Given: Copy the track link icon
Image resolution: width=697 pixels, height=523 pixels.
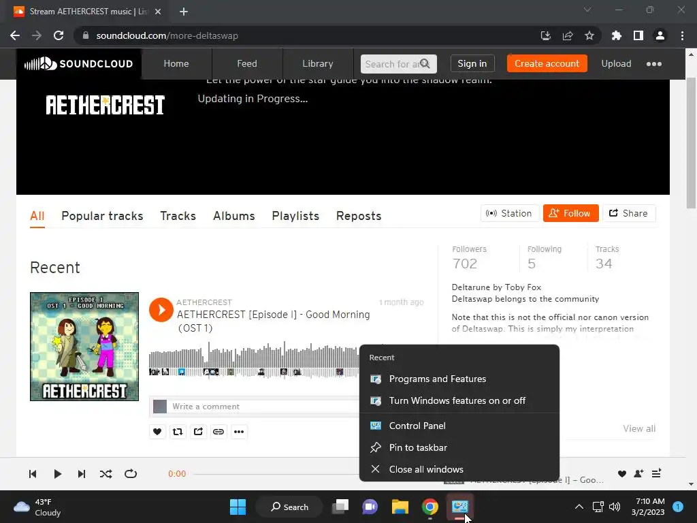Looking at the screenshot, I should click(x=218, y=431).
